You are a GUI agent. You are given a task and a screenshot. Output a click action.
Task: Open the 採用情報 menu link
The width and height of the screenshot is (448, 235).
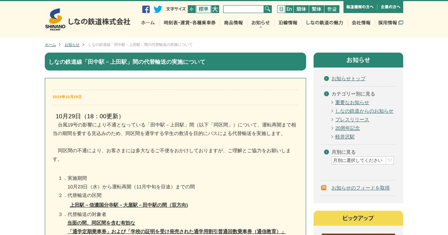point(388,23)
